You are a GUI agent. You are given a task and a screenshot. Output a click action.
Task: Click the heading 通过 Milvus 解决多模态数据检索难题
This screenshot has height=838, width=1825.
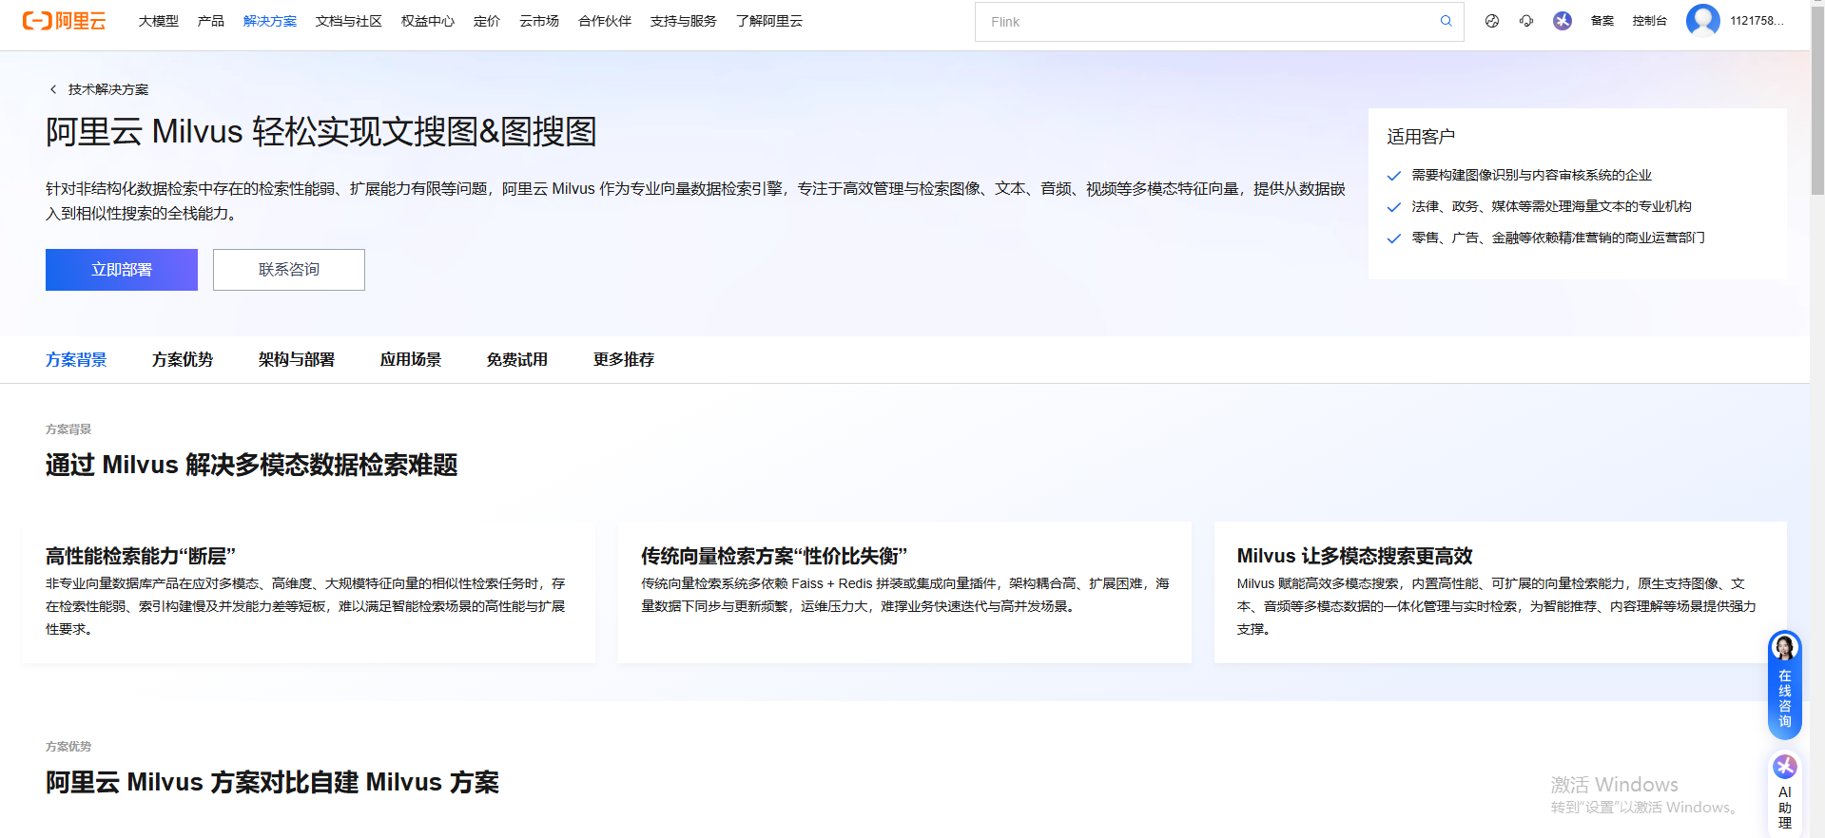point(252,465)
